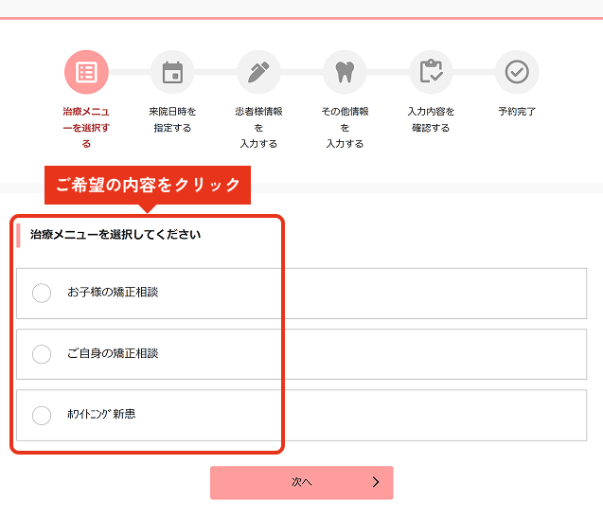The height and width of the screenshot is (518, 603).
Task: Click the 患者様情報を入力する step label
Action: pyautogui.click(x=258, y=127)
